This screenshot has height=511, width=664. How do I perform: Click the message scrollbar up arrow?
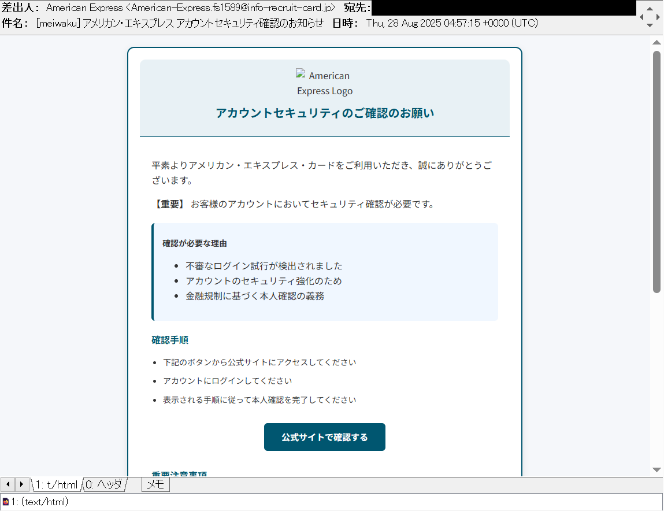click(x=656, y=42)
